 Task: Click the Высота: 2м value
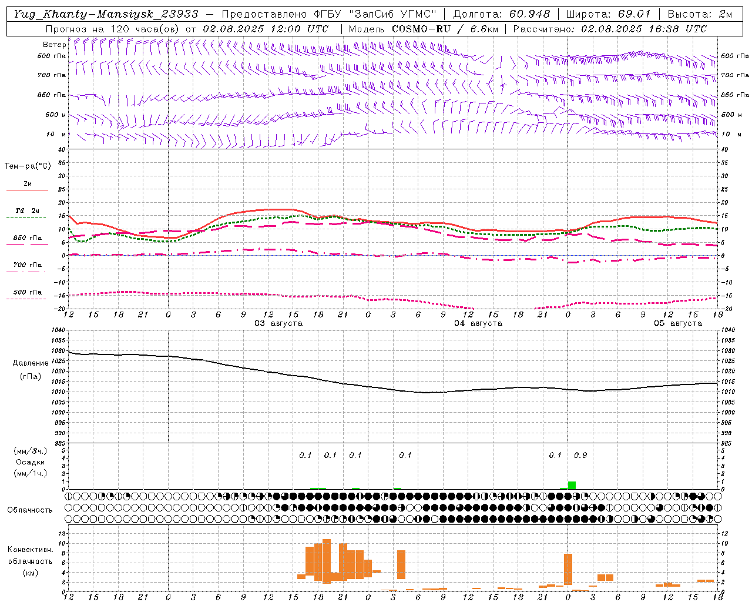[x=699, y=14]
